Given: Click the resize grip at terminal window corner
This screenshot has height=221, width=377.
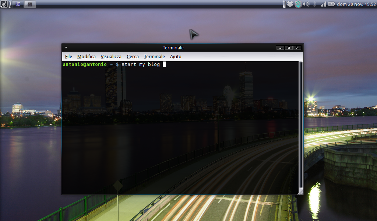Looking at the screenshot, I should [300, 192].
